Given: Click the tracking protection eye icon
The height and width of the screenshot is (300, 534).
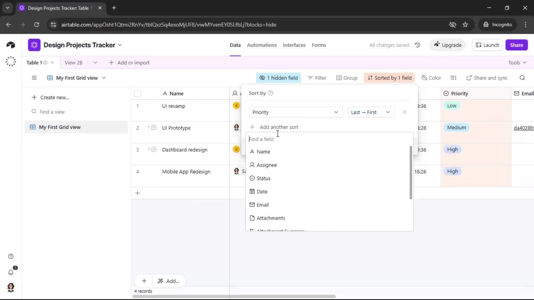Looking at the screenshot, I should tap(453, 25).
